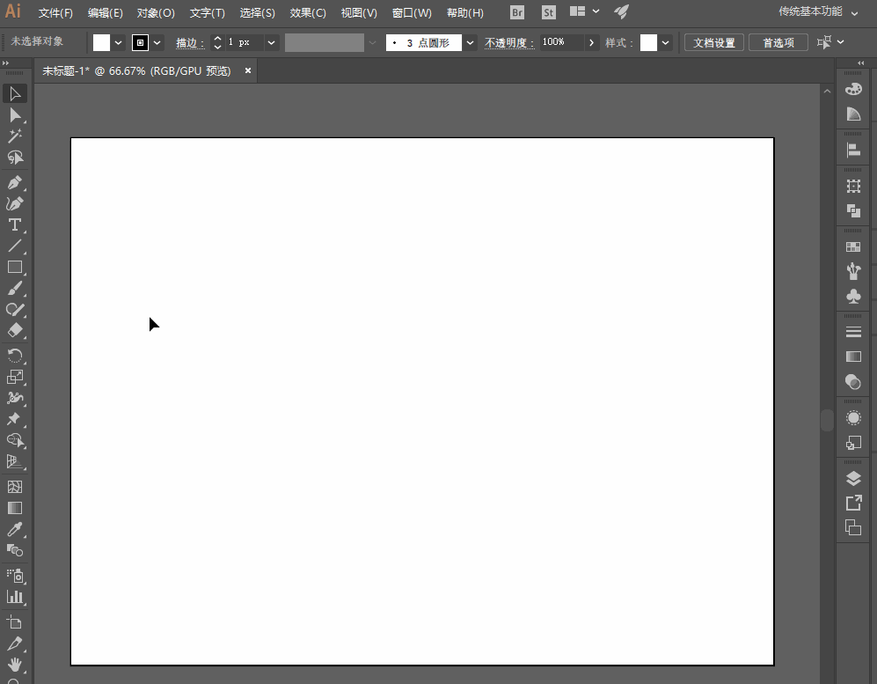Open the Artboards panel
877x684 pixels.
(853, 528)
